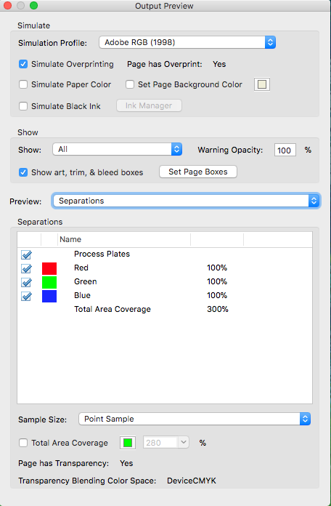The image size is (331, 506).
Task: Open the Show dropdown set to All
Action: tap(118, 149)
